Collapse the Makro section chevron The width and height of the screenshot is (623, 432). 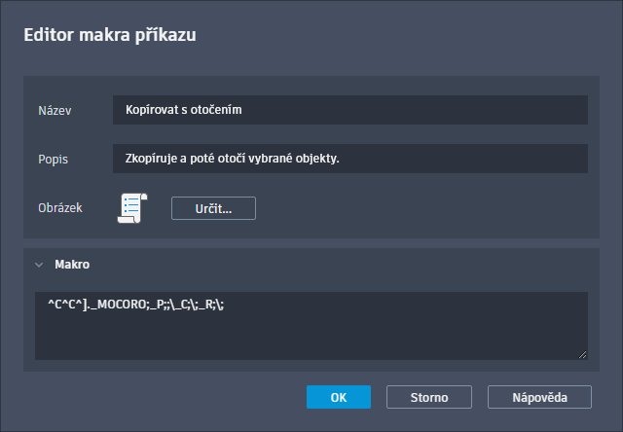(x=39, y=264)
